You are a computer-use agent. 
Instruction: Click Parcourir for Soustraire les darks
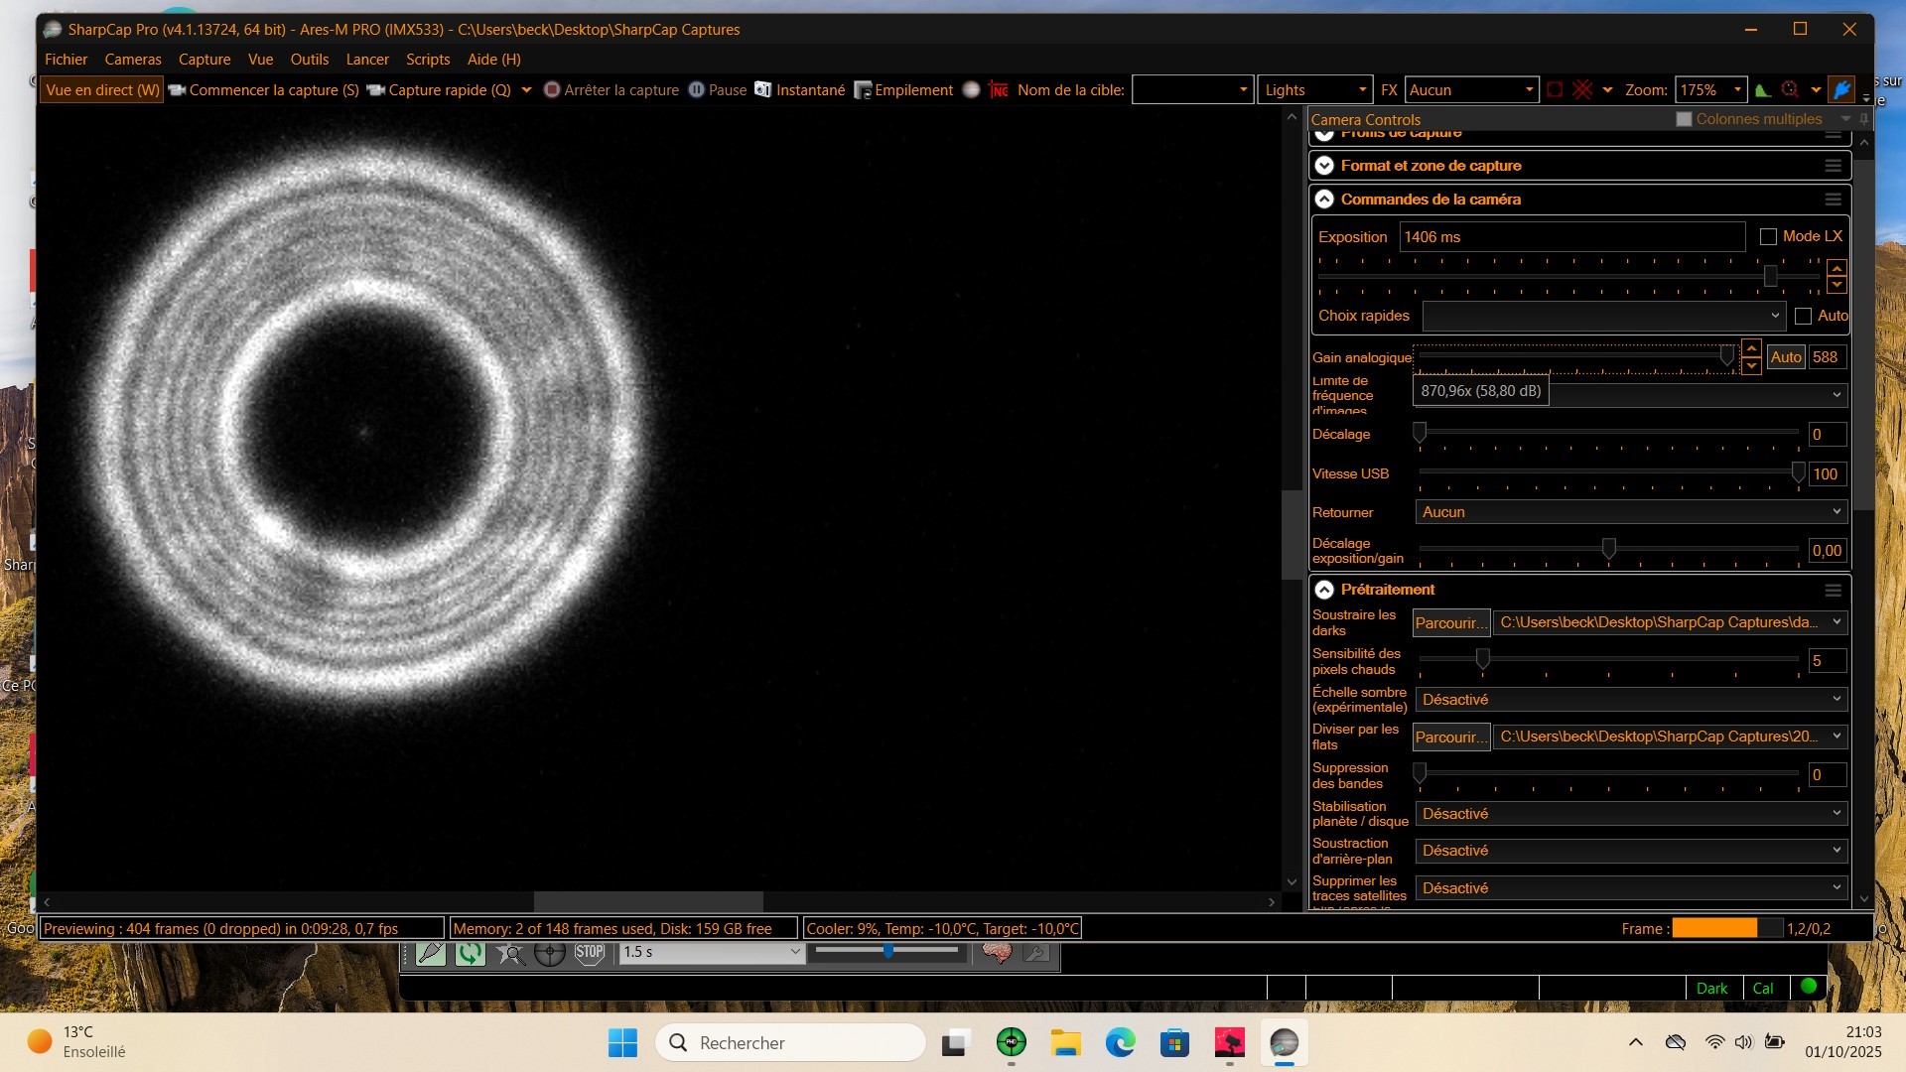[x=1451, y=622]
